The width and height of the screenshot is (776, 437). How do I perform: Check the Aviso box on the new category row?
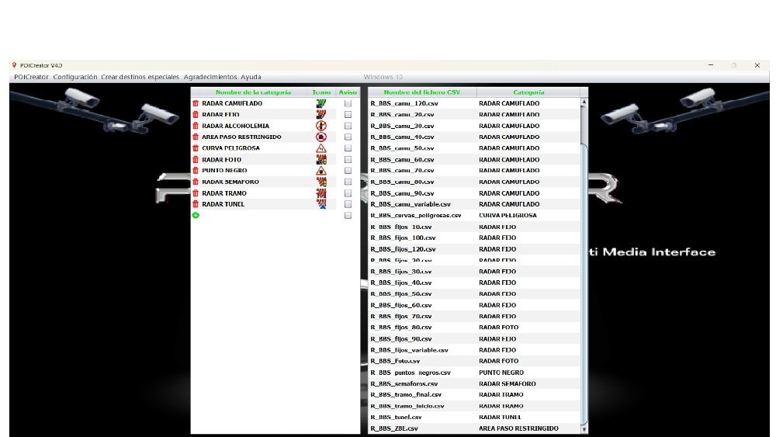click(348, 215)
